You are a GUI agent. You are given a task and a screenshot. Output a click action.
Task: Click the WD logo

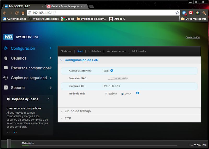8,37
